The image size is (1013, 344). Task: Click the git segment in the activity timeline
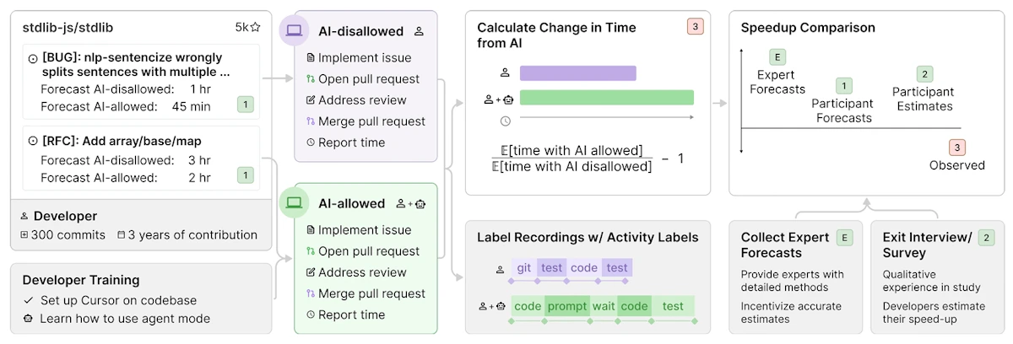pos(524,267)
